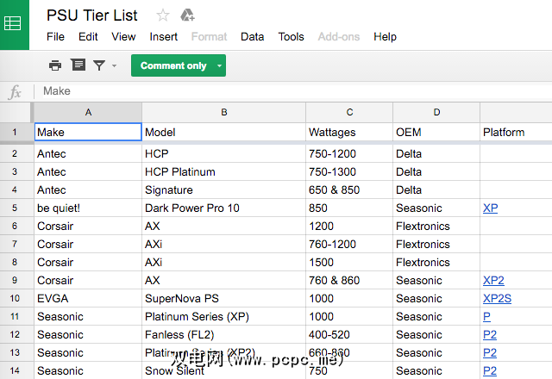Viewport: 552px width, 379px height.
Task: Open the Tools menu
Action: [x=291, y=36]
